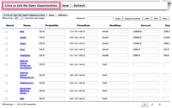172x108 pixels.
Task: Edit the Probability field in the TestOpty row
Action: click(x=52, y=55)
